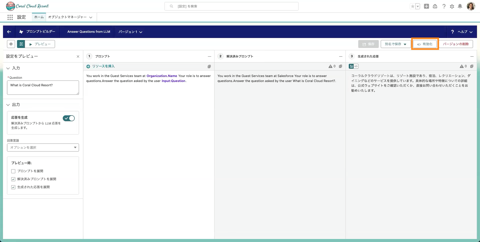This screenshot has height=242, width=480.
Task: Click the リソースを挿入 plus icon
Action: coord(88,66)
